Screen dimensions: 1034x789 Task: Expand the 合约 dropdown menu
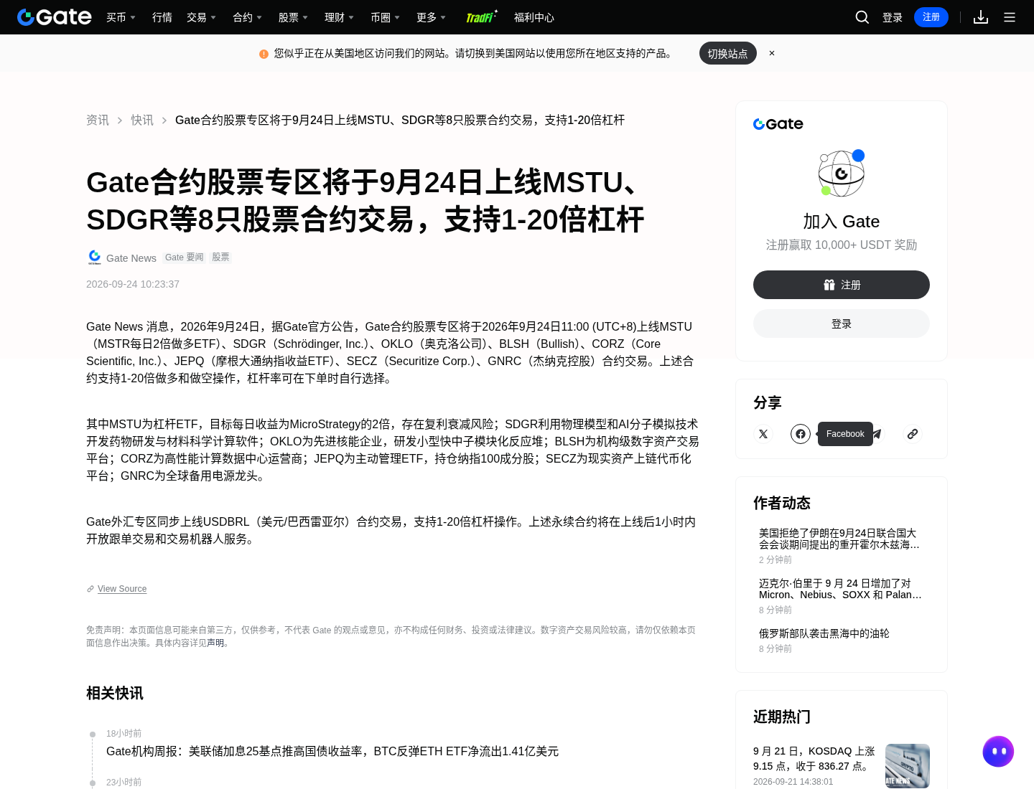click(247, 17)
